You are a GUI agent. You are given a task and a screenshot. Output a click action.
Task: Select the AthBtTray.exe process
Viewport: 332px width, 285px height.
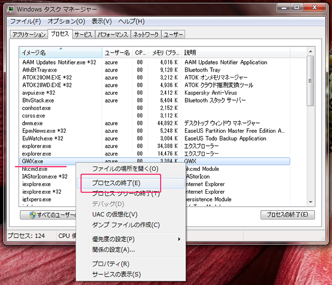click(x=155, y=70)
